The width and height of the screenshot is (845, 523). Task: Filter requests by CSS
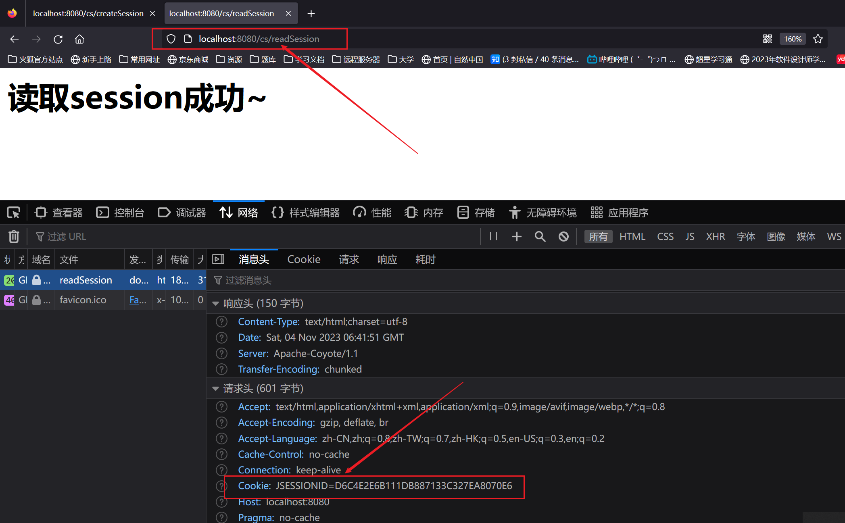tap(666, 237)
